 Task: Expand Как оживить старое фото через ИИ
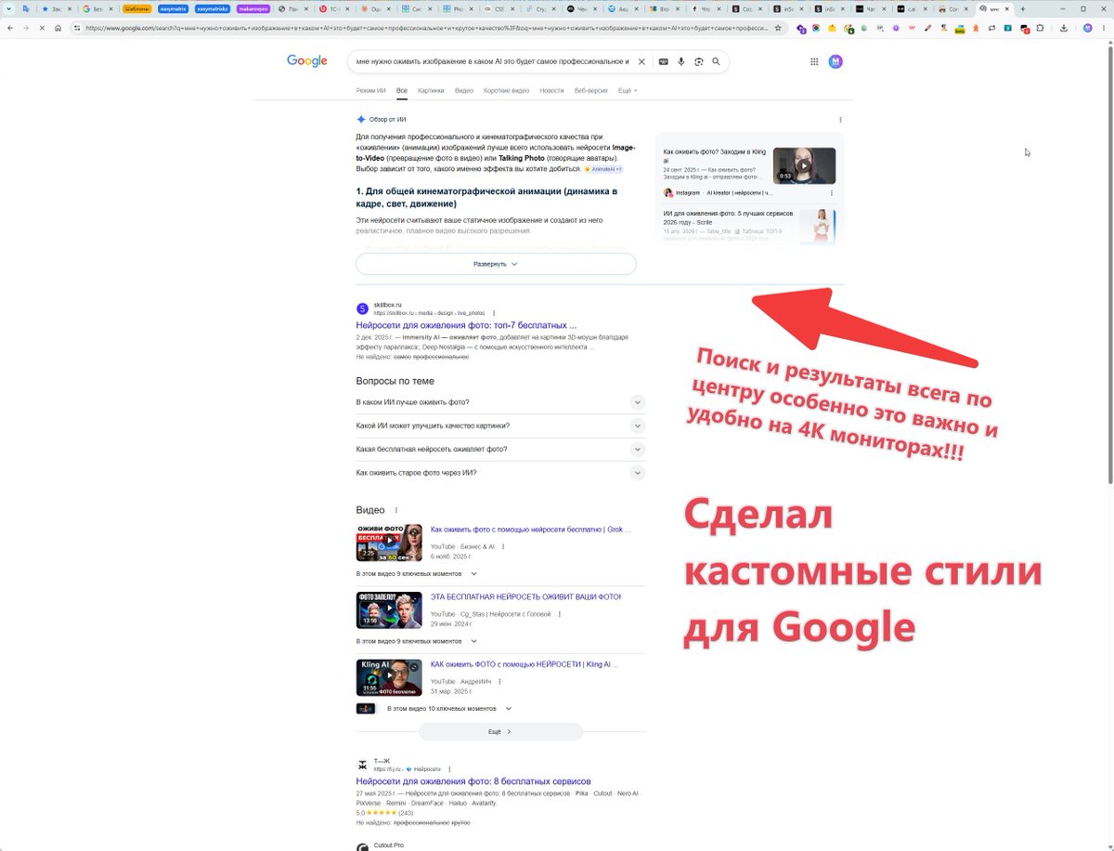click(x=637, y=473)
